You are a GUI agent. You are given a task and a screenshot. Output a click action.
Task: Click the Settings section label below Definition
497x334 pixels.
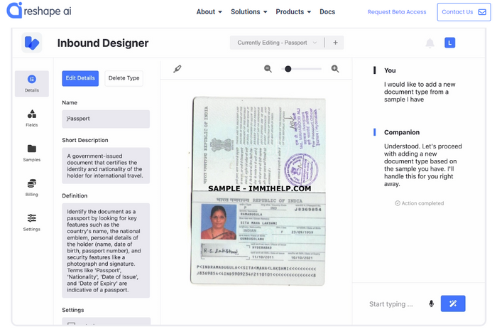[73, 310]
